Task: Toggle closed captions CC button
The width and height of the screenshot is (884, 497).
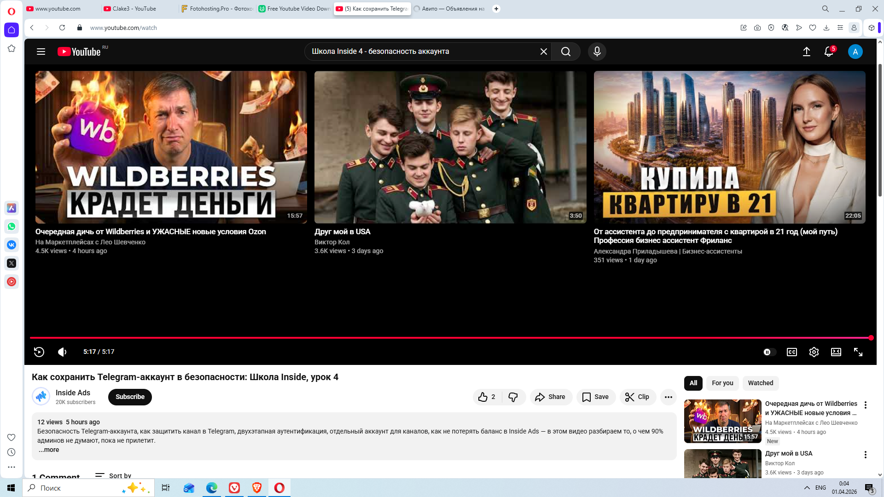Action: 791,352
